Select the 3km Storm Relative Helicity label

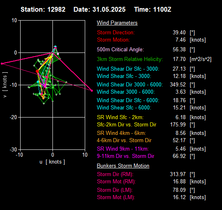pyautogui.click(x=130, y=59)
